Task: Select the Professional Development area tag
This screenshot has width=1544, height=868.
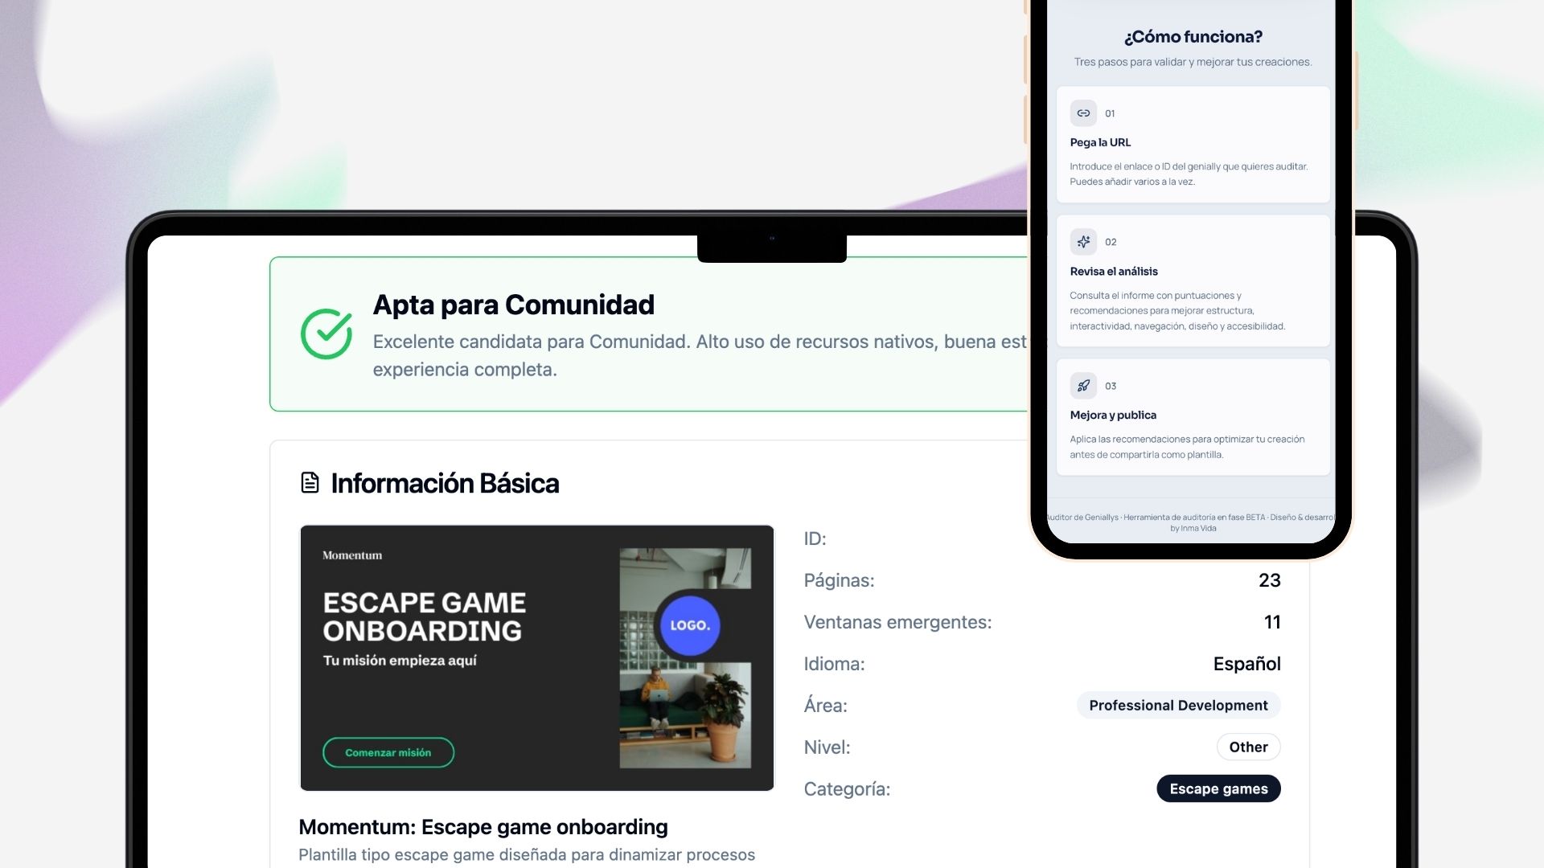Action: (x=1178, y=705)
